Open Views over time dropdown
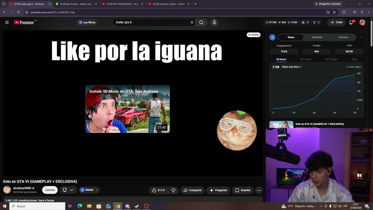The width and height of the screenshot is (373, 210). (291, 67)
